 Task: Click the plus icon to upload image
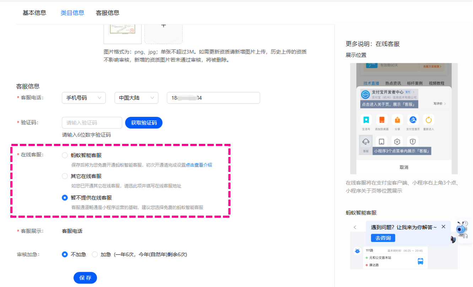[x=163, y=26]
